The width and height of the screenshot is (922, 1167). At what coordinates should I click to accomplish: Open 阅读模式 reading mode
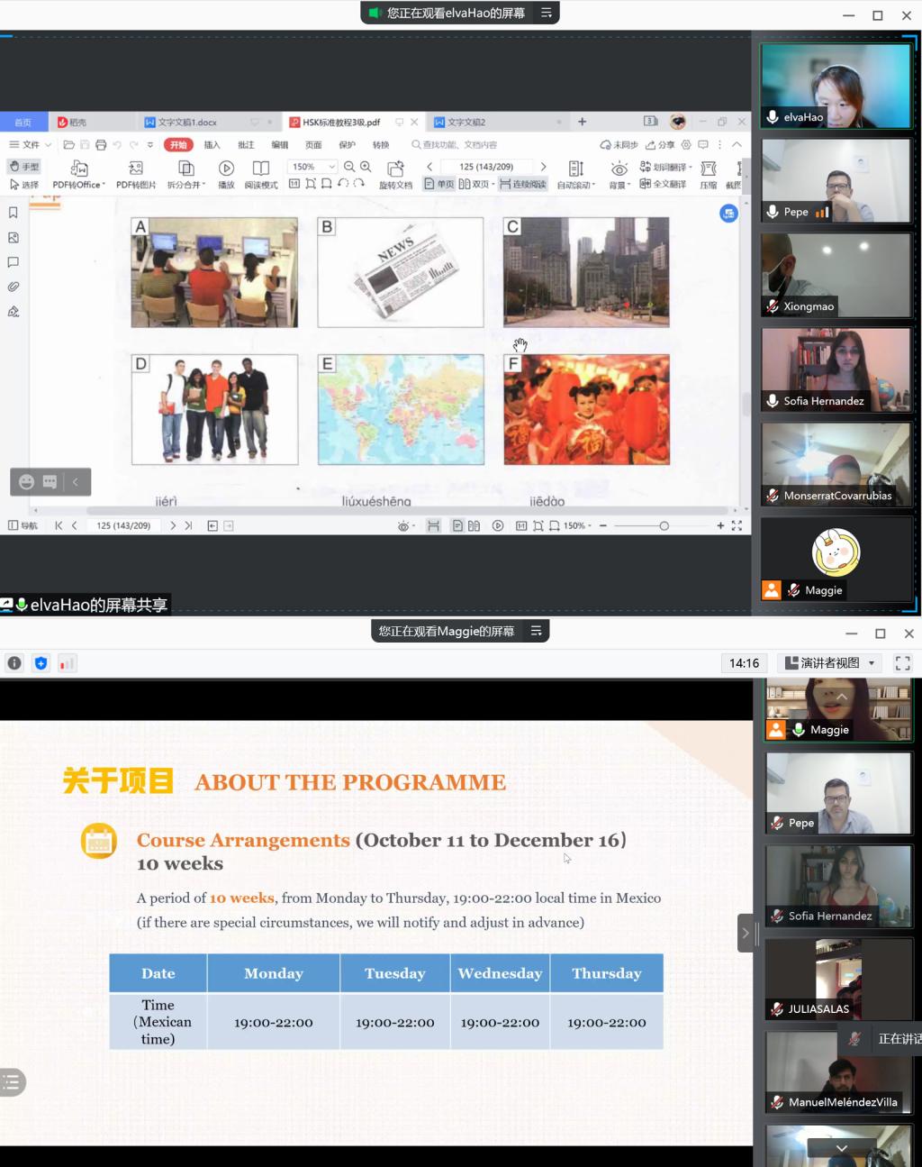coord(261,175)
